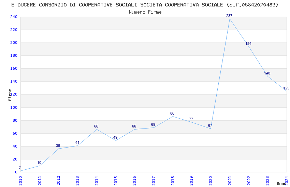Click the y-axis value 140
This screenshot has width=290, height=187.
[14, 81]
